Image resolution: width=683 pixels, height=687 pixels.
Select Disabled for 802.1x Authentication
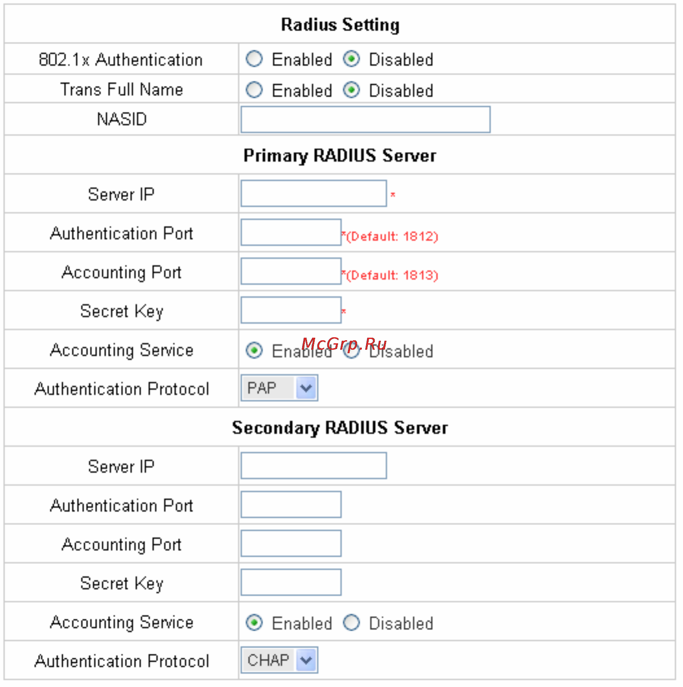[351, 59]
